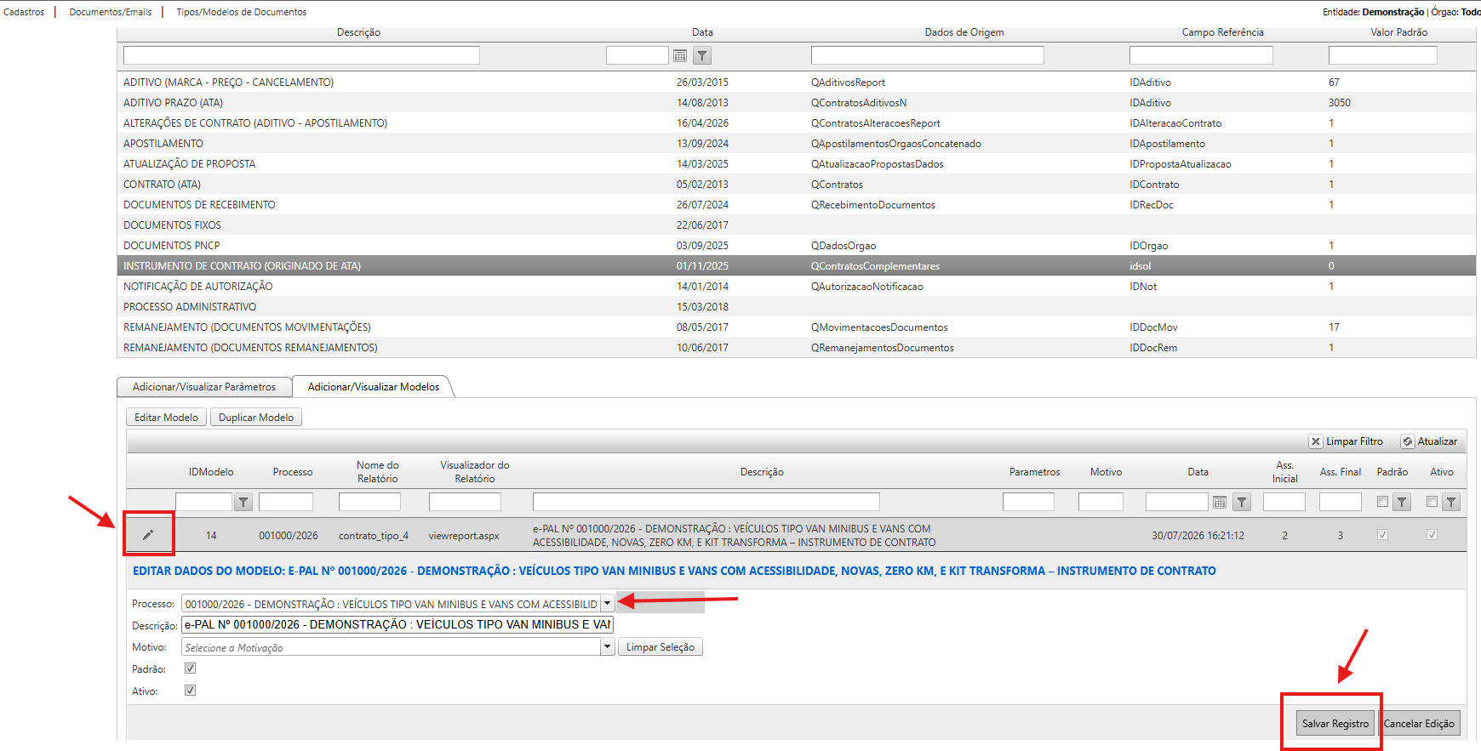Click the Descrição field in edit form
Screen dimensions: 1481x751
[x=397, y=624]
